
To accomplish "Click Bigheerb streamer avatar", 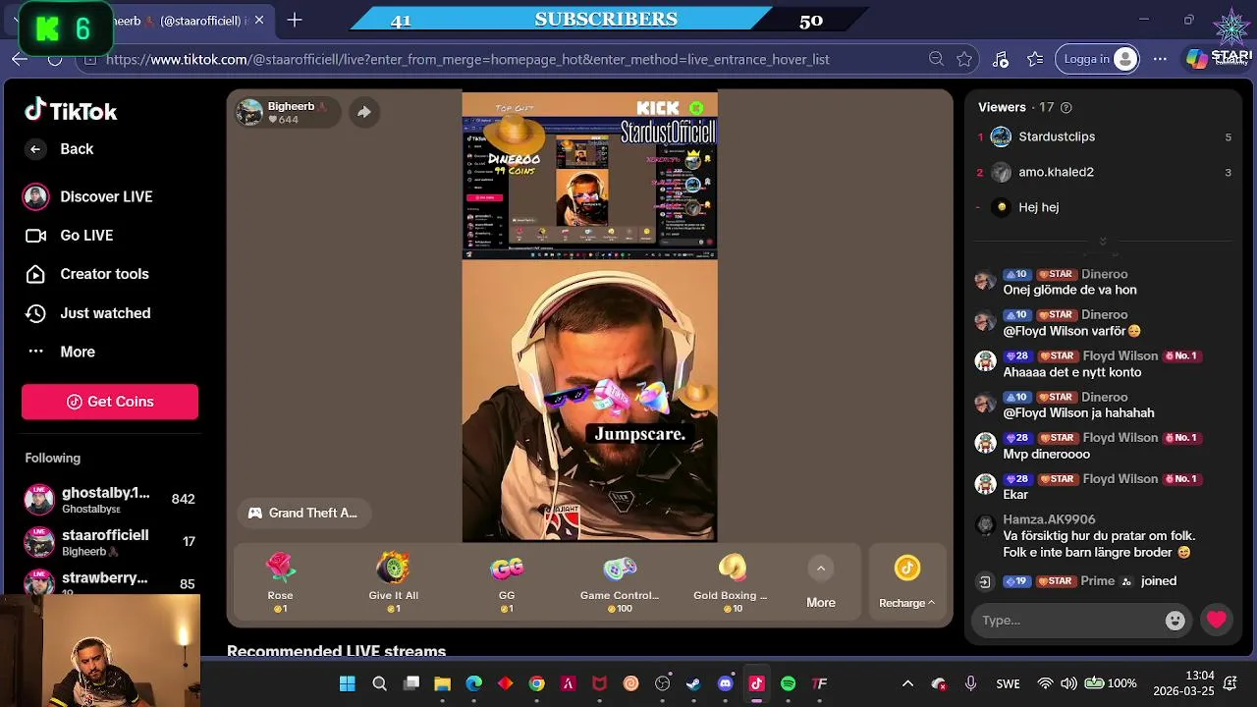I will pos(250,112).
